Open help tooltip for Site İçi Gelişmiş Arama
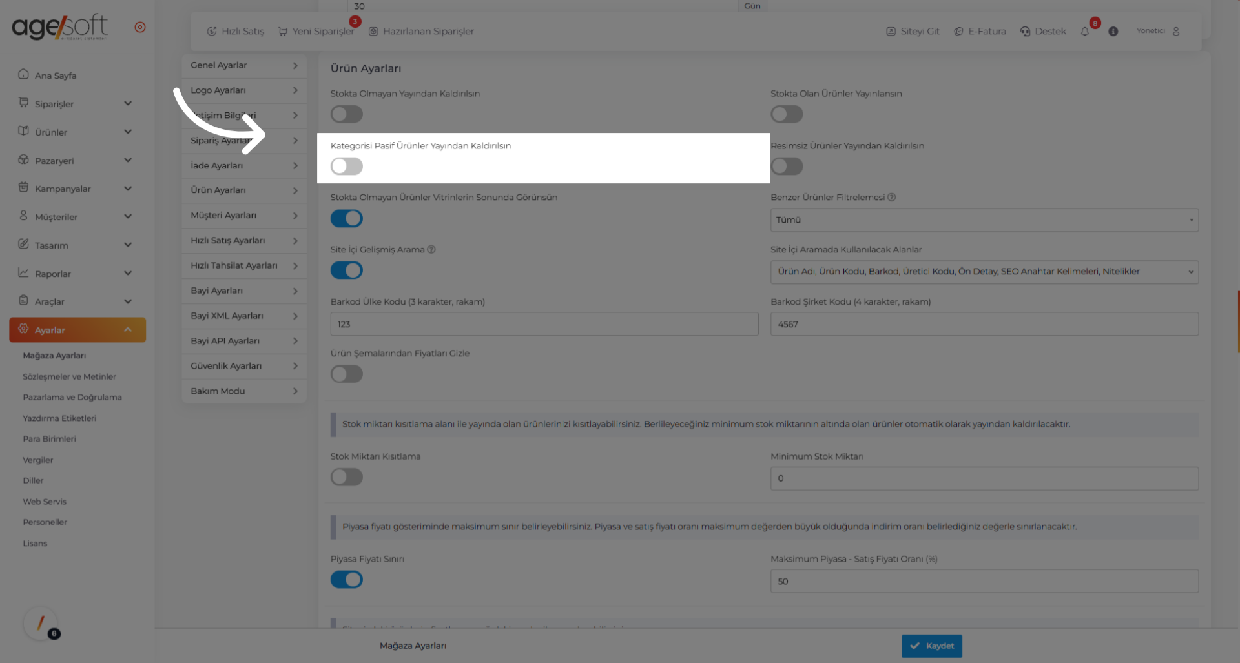Screen dimensions: 1240x663 tap(431, 250)
